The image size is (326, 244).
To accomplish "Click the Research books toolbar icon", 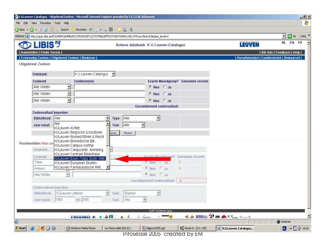I will pos(125,30).
